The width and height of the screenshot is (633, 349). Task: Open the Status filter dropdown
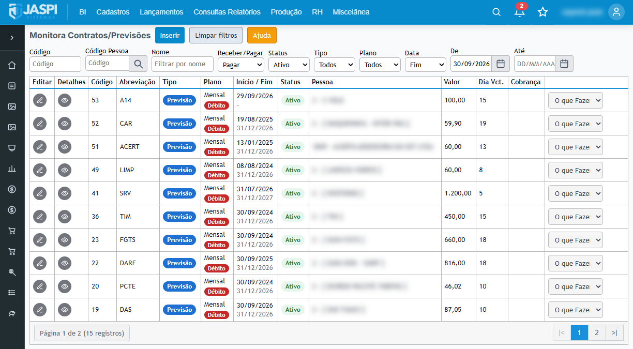point(289,65)
